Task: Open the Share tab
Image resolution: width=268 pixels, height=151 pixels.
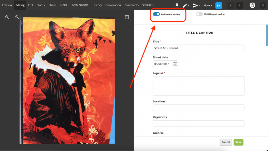Action: pyautogui.click(x=52, y=5)
